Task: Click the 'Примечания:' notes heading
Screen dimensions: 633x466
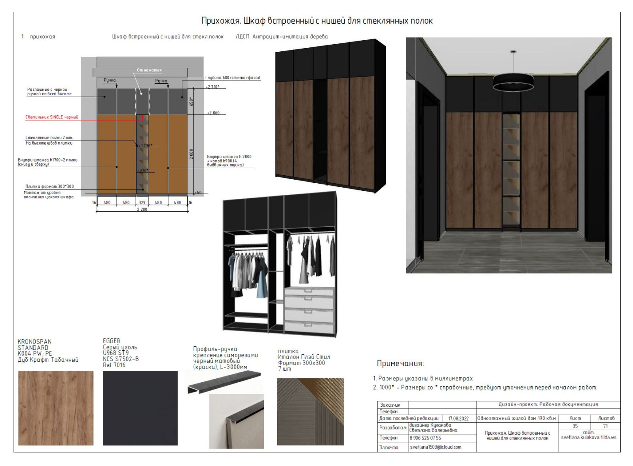Action: [400, 363]
